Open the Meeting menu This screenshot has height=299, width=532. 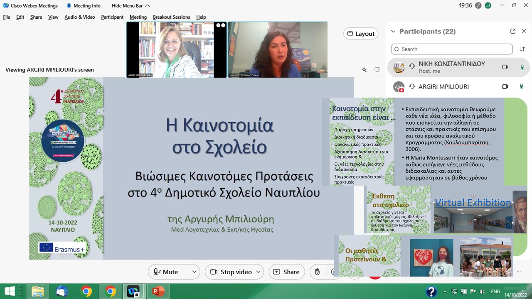click(138, 17)
